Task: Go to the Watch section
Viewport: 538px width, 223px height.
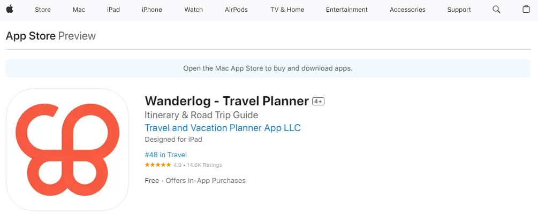Action: tap(193, 10)
